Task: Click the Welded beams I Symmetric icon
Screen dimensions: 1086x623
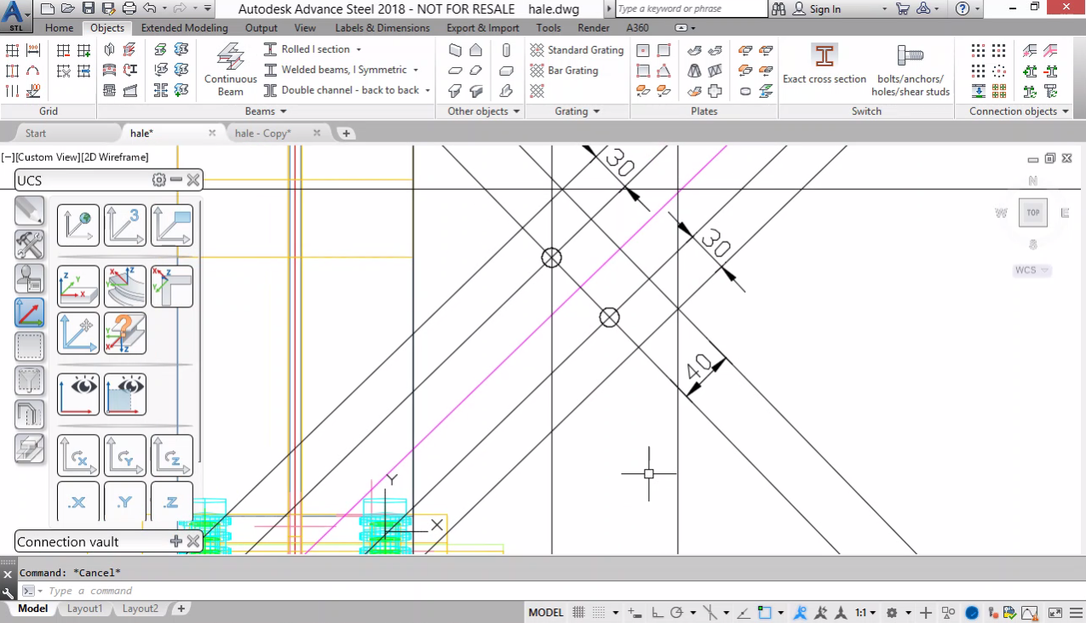Action: tap(271, 70)
